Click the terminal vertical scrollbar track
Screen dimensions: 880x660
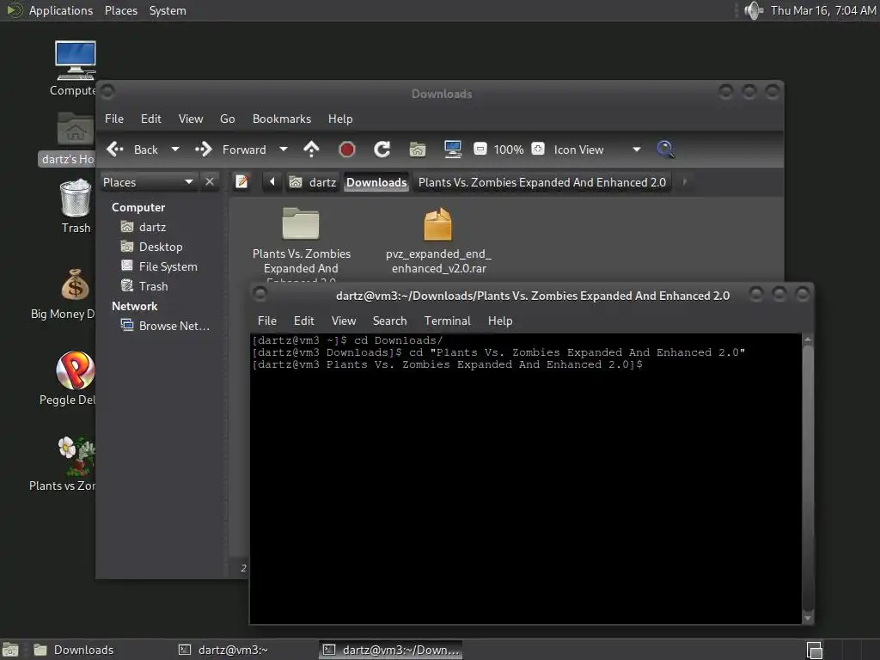(x=808, y=479)
